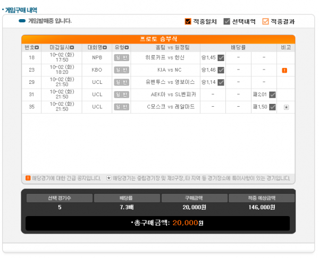Sort by 번호 column arrow
Image resolution: width=319 pixels, height=258 pixels.
tap(37, 48)
